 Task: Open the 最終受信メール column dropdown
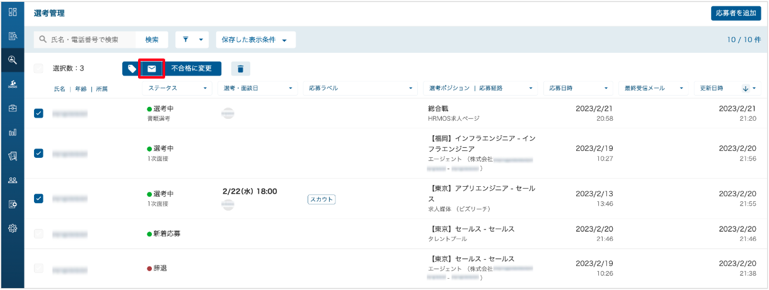point(653,88)
